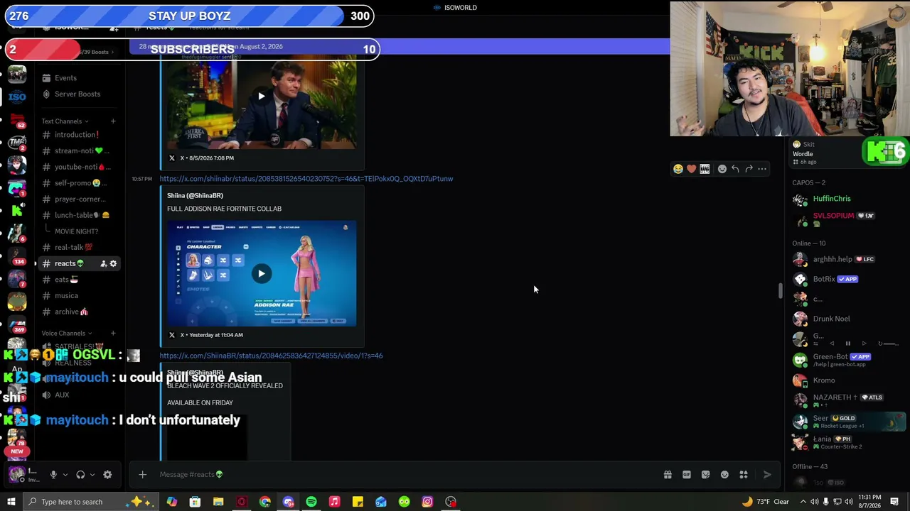
Task: Switch to the prayer-corner channel
Action: [78, 199]
